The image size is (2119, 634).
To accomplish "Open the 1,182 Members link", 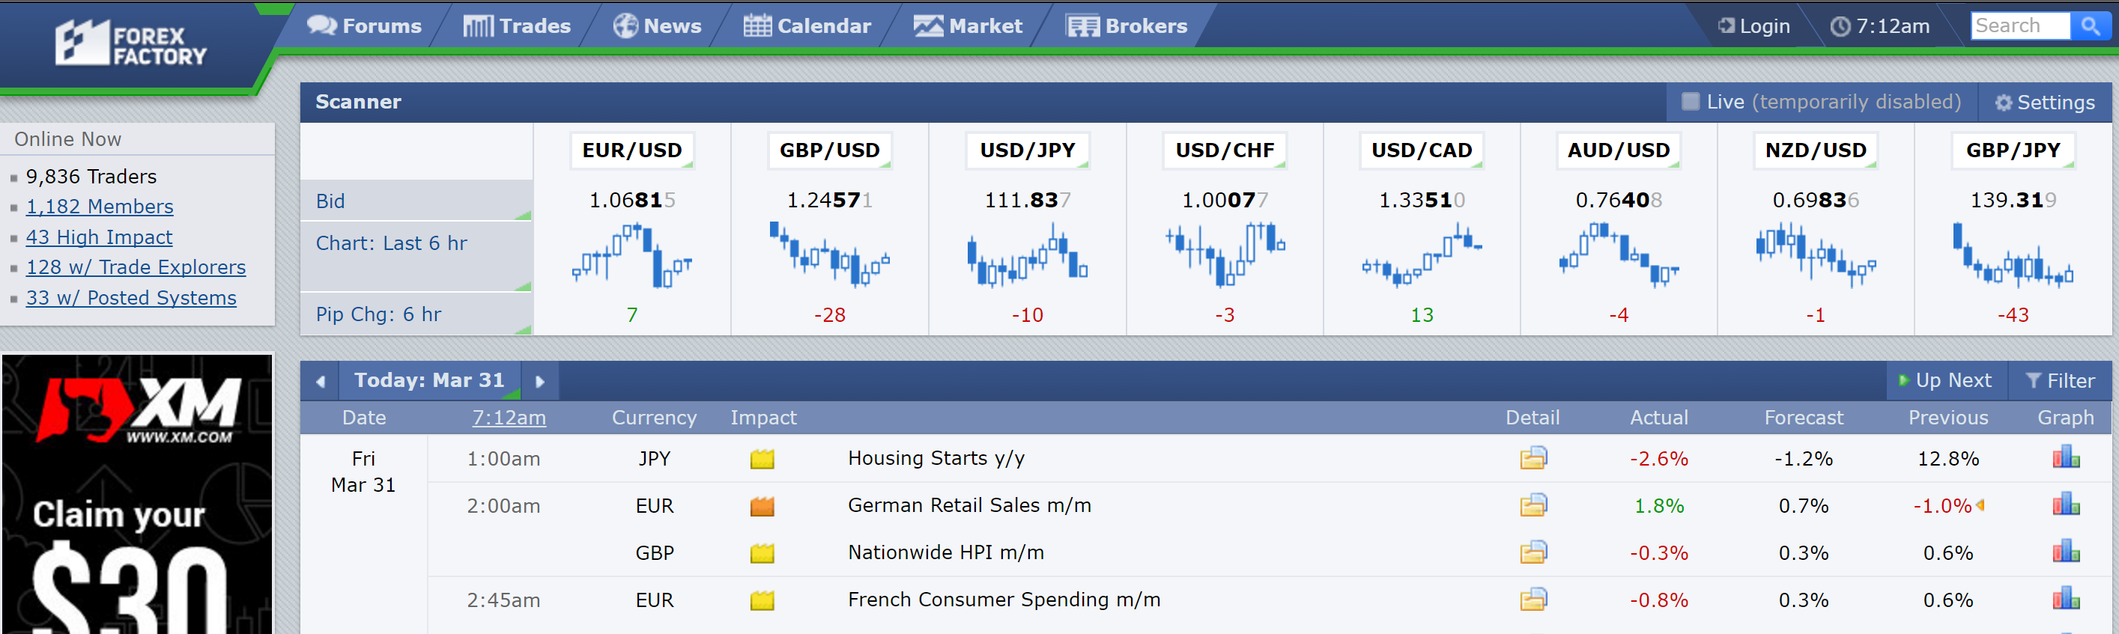I will click(x=100, y=207).
